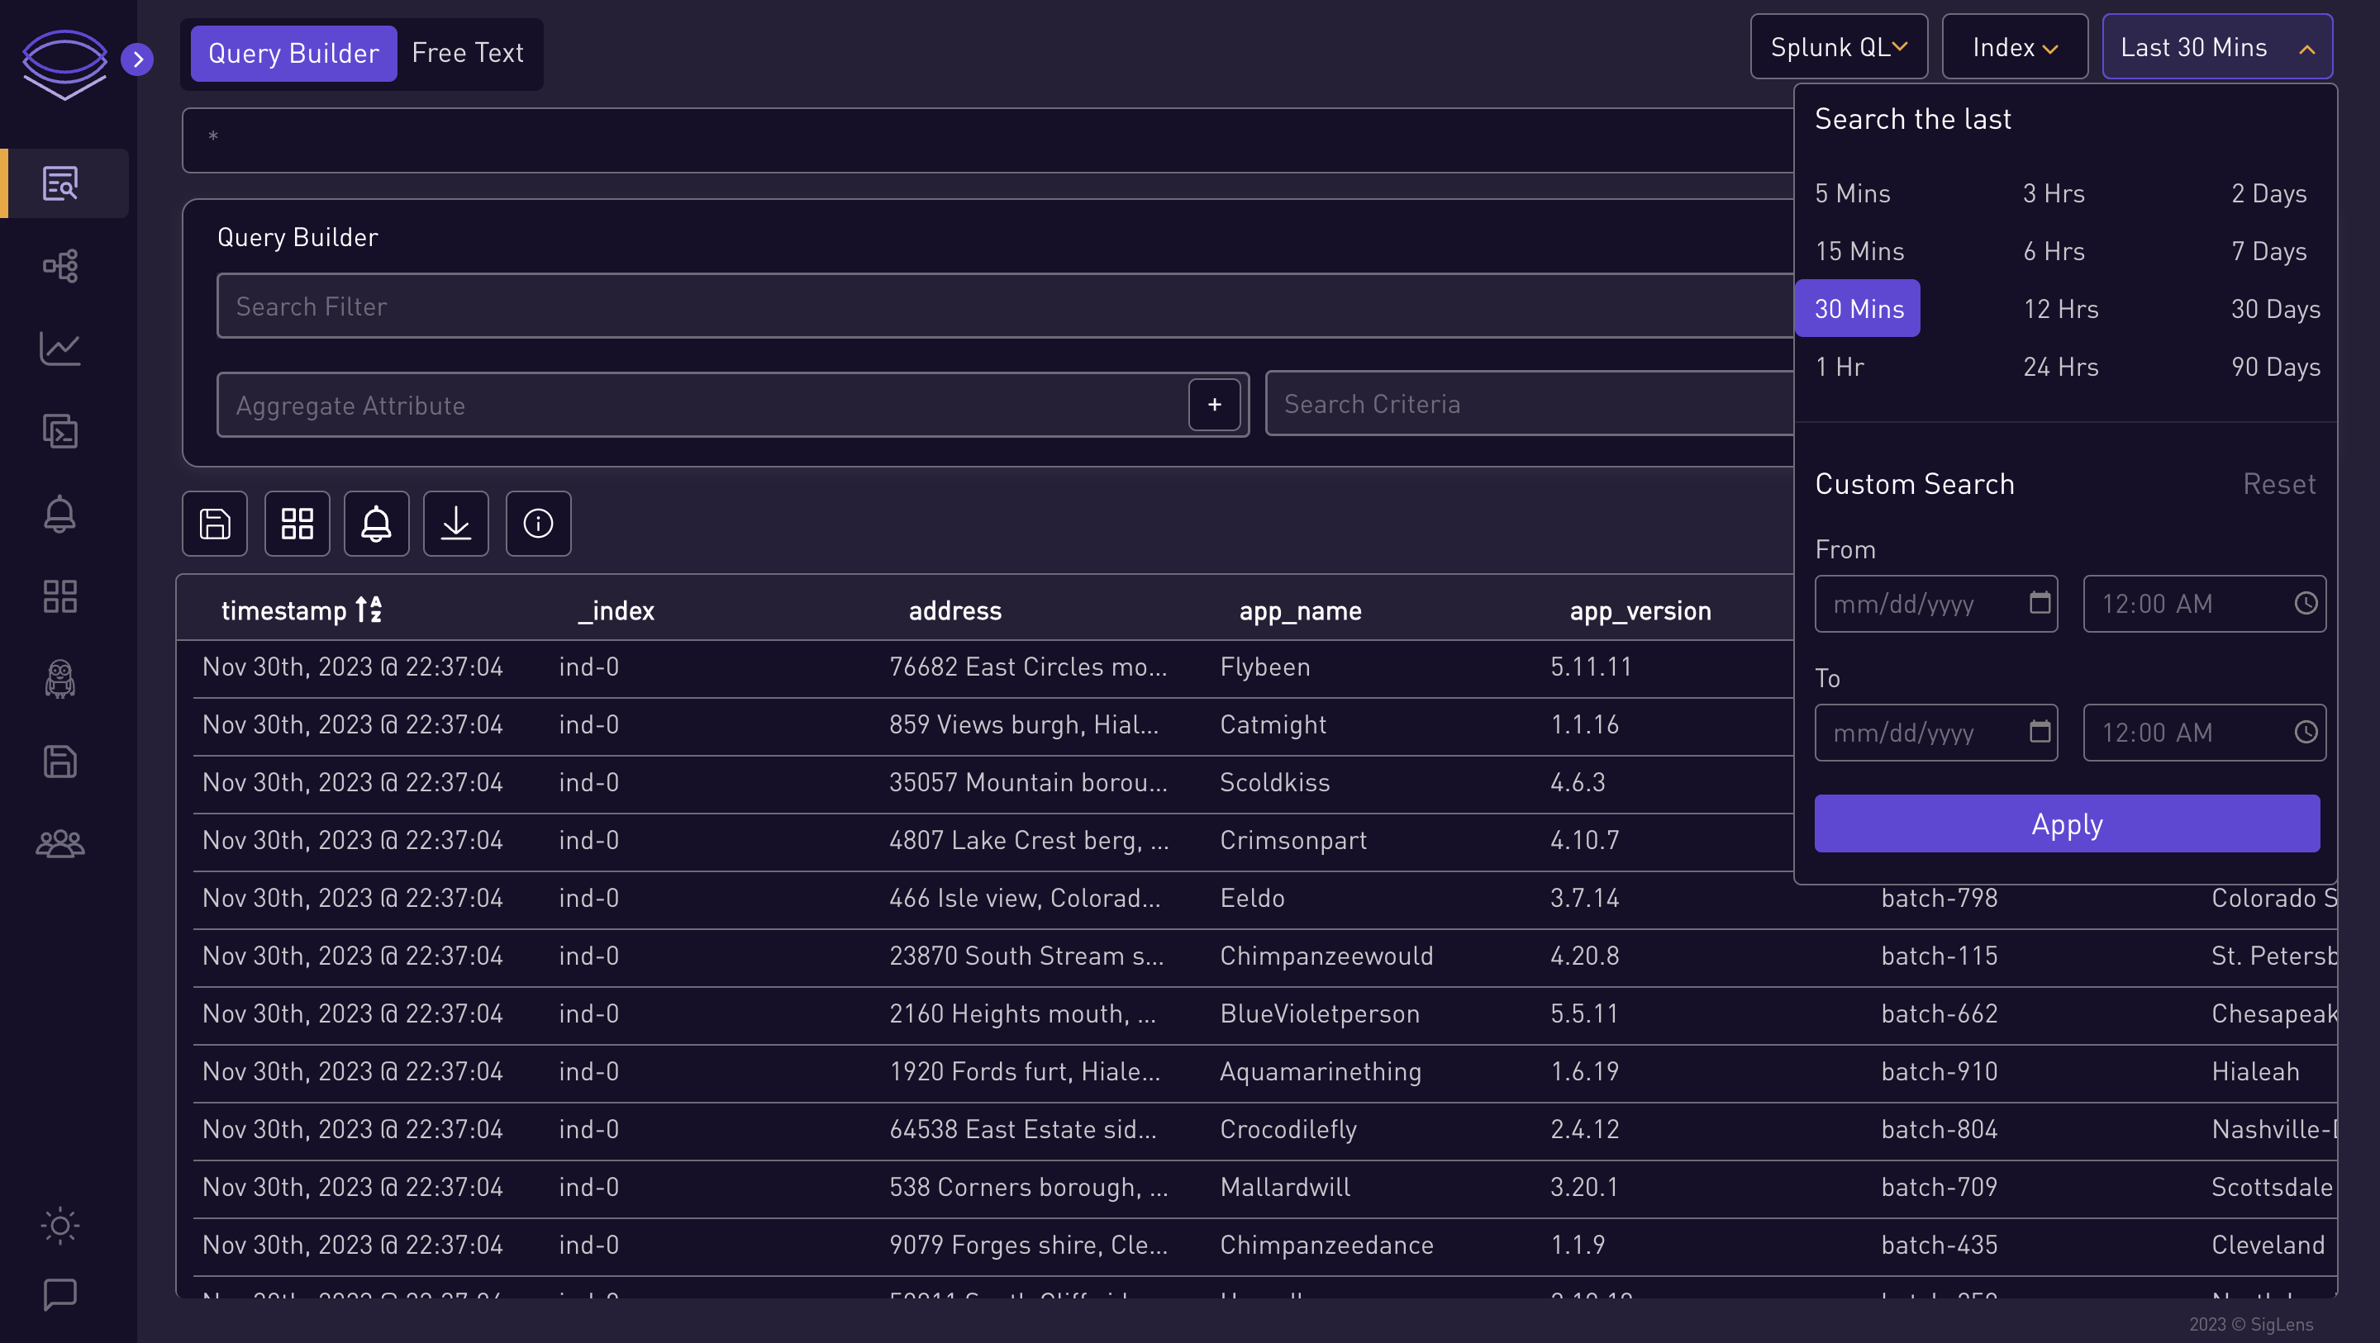Screen dimensions: 2380x1343
Task: Select 12 Hrs time range
Action: pyautogui.click(x=2060, y=309)
